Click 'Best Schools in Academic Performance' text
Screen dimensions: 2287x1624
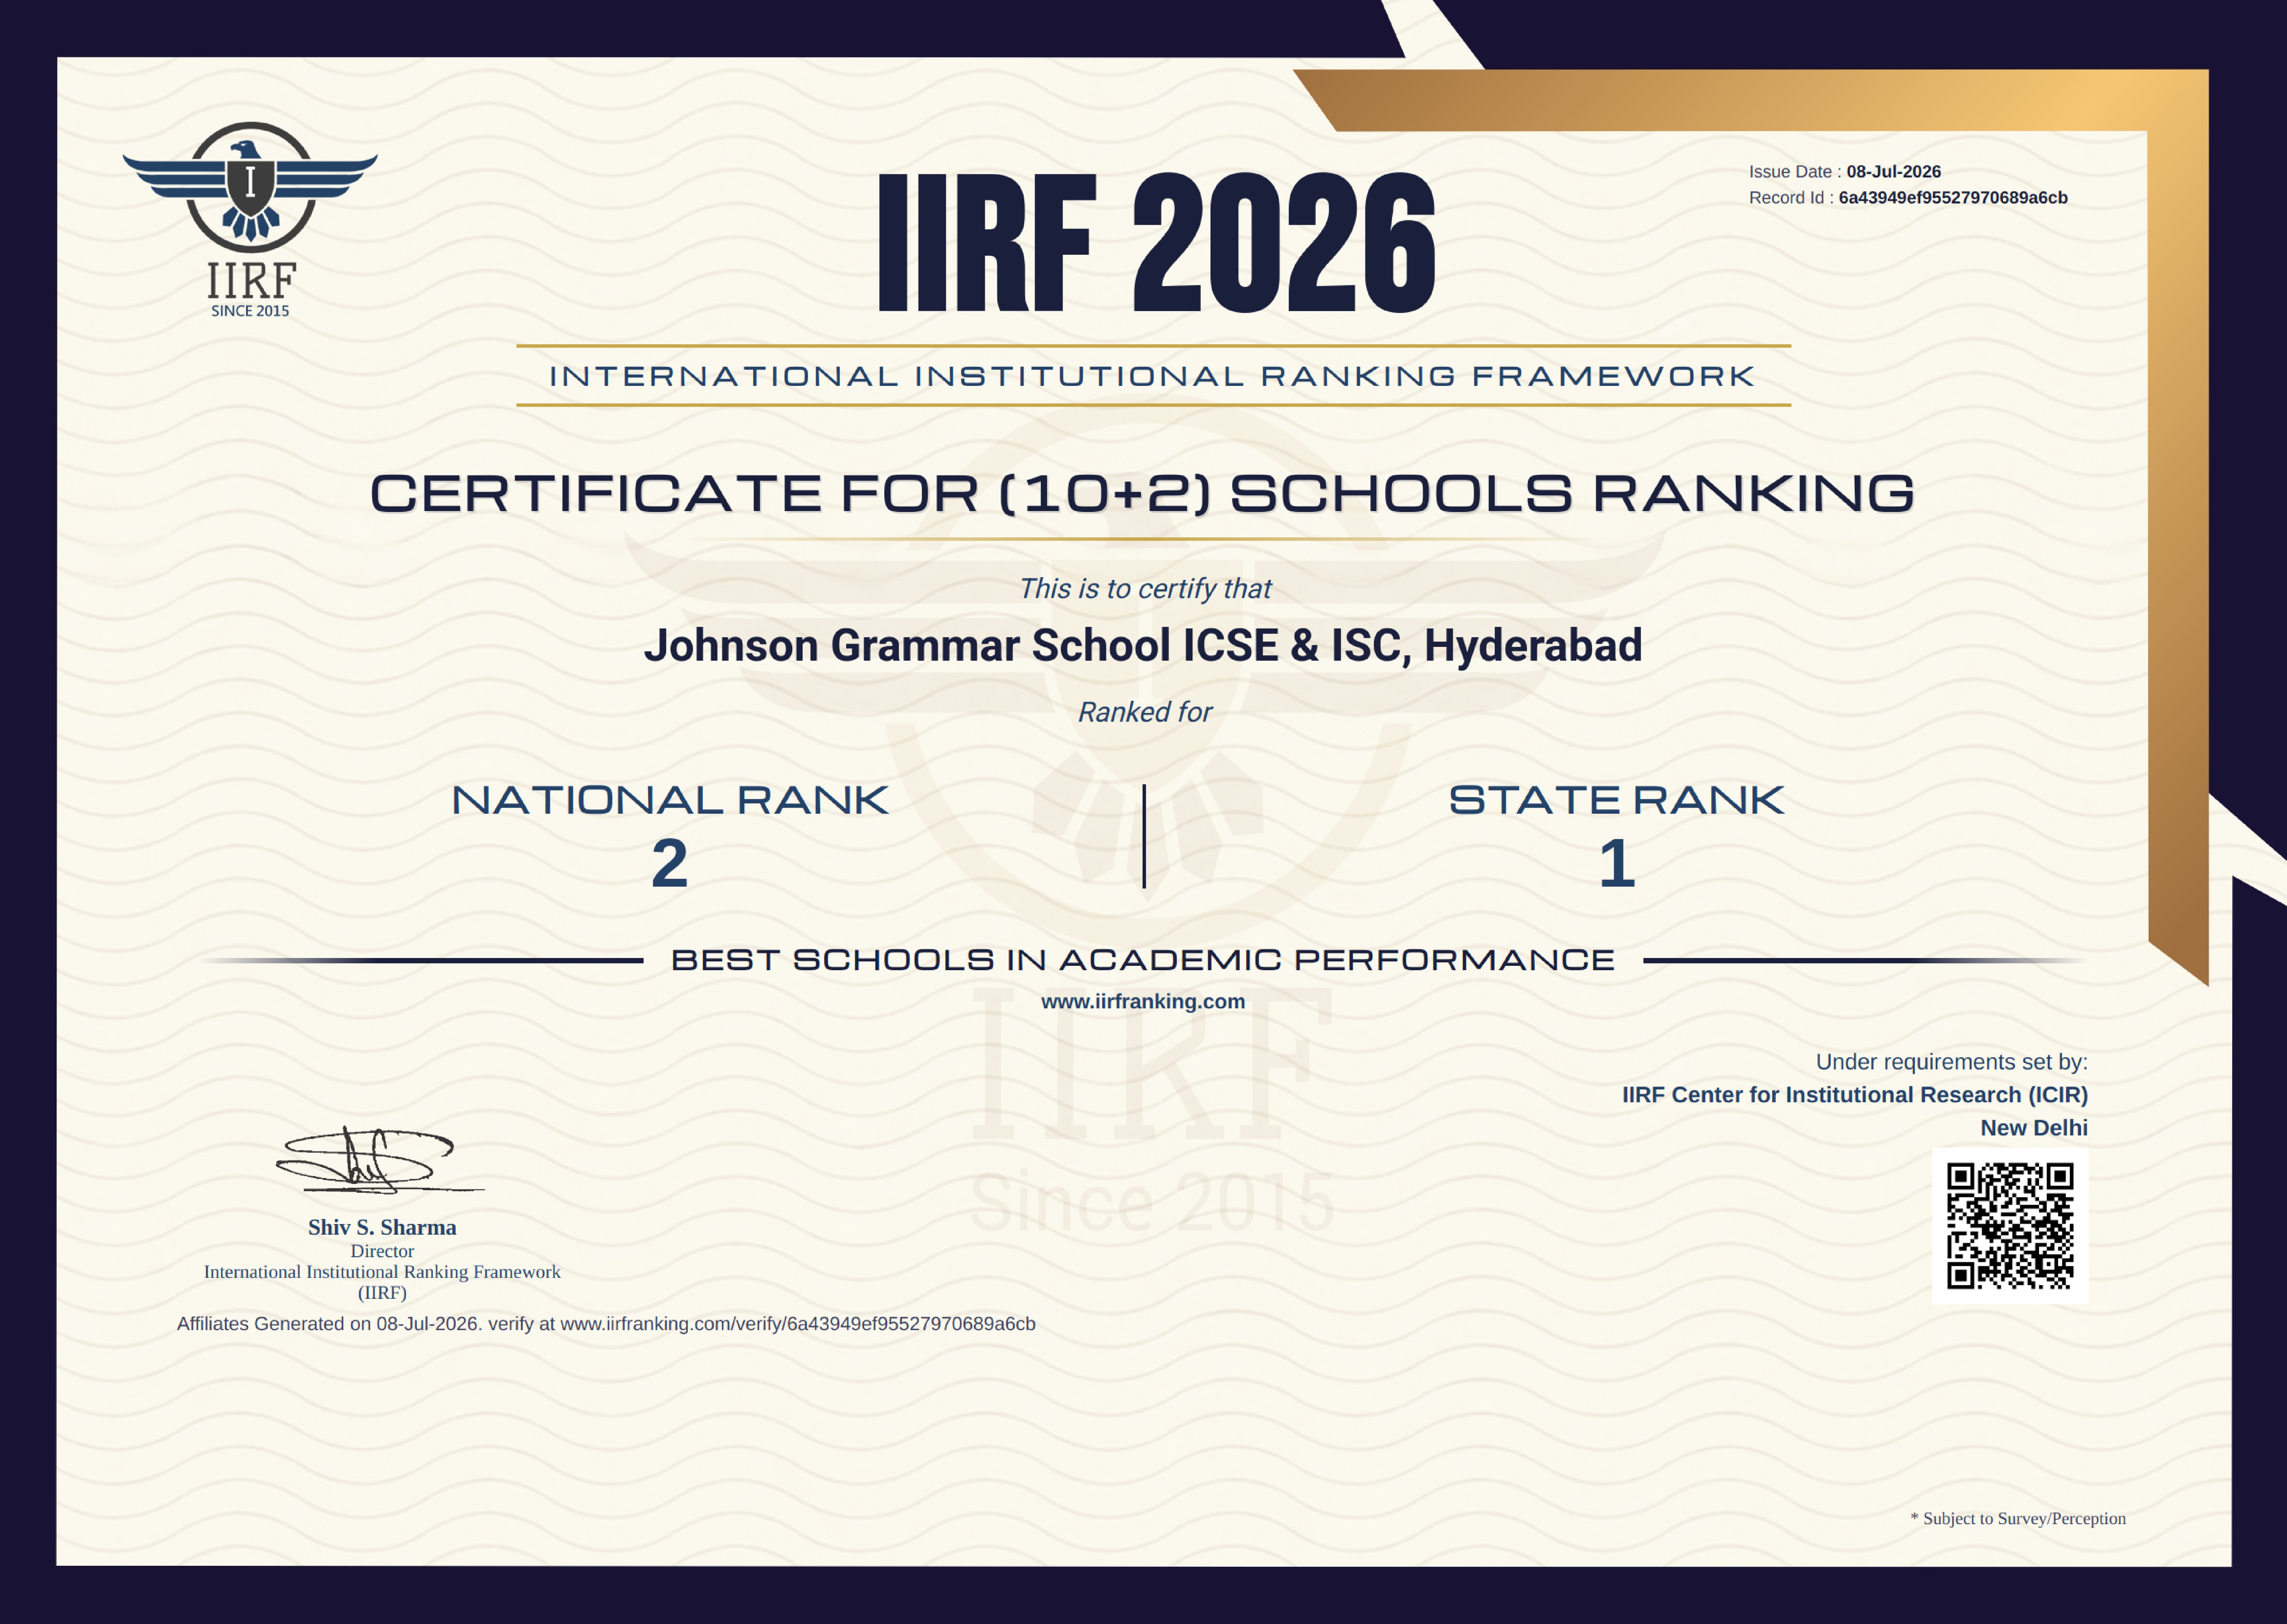pos(1143,960)
